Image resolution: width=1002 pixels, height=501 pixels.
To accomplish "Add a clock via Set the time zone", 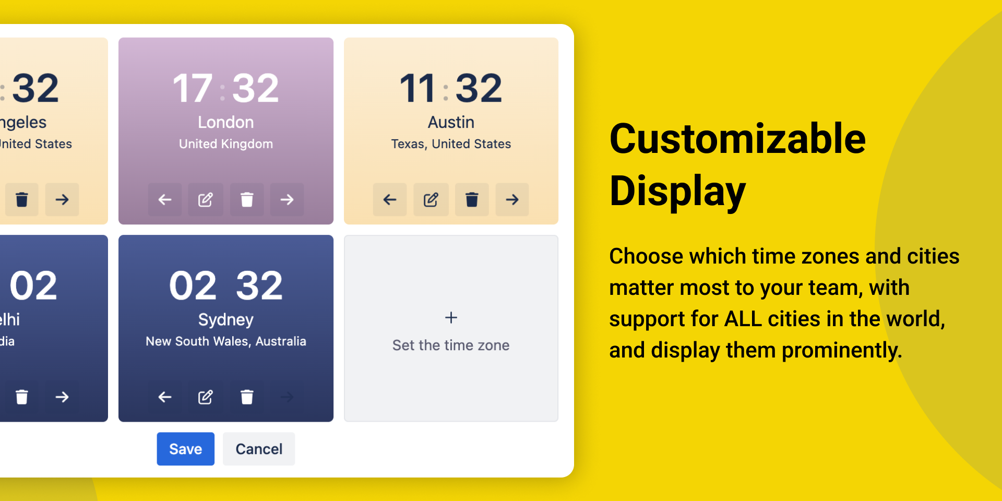I will pyautogui.click(x=451, y=328).
